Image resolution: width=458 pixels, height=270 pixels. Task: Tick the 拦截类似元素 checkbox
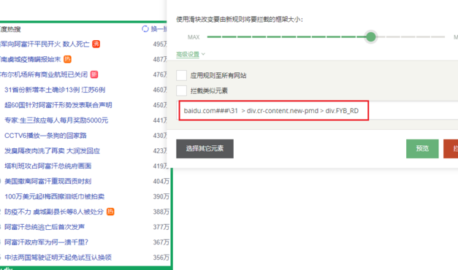pos(181,90)
